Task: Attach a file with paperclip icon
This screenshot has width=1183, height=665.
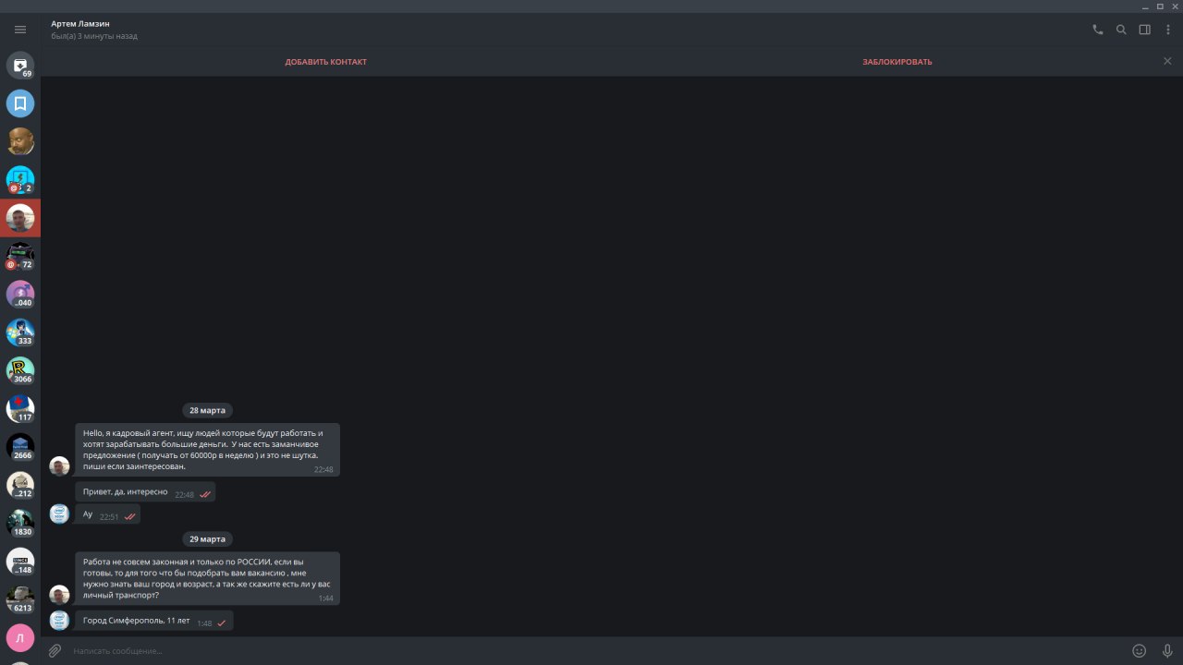Action: point(55,651)
